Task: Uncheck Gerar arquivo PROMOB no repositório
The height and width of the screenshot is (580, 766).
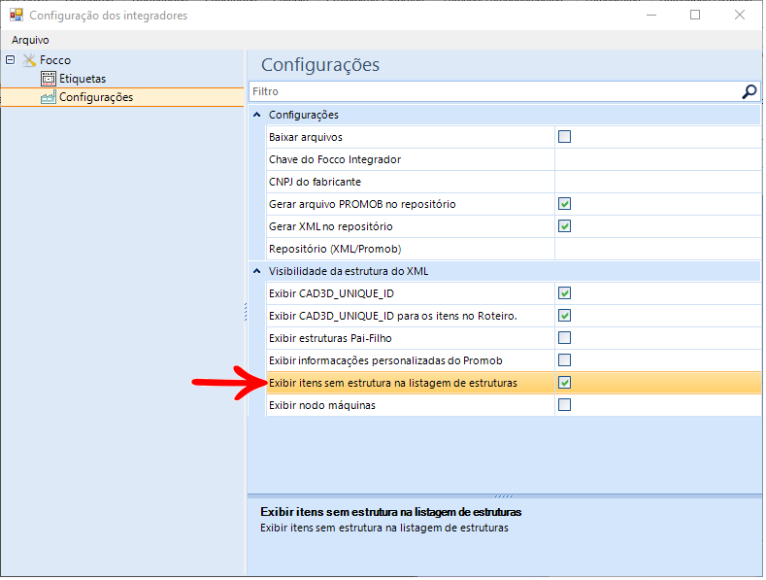Action: point(564,204)
